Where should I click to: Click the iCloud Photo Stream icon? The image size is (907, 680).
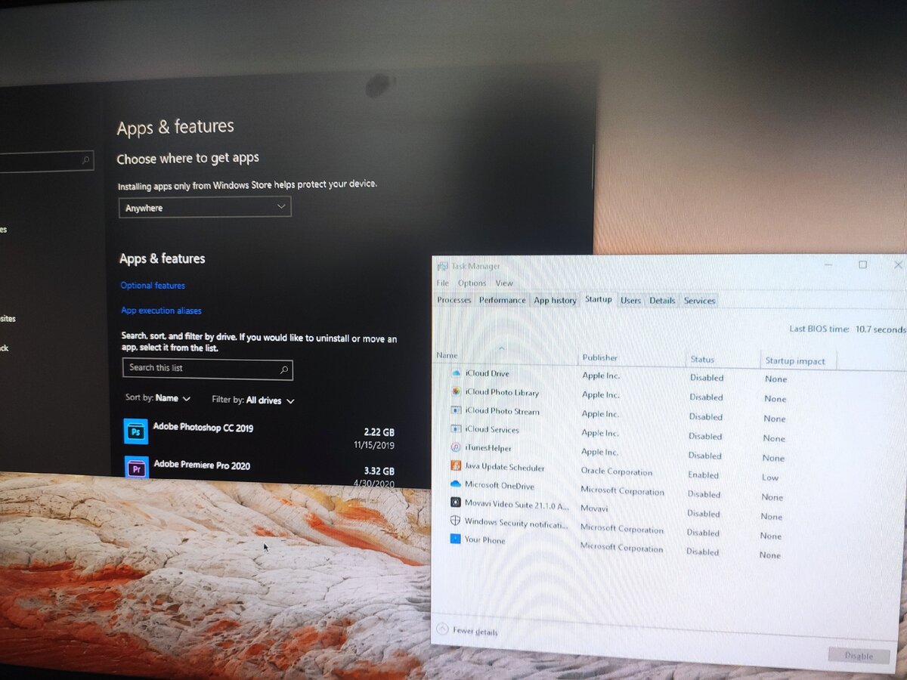[456, 410]
